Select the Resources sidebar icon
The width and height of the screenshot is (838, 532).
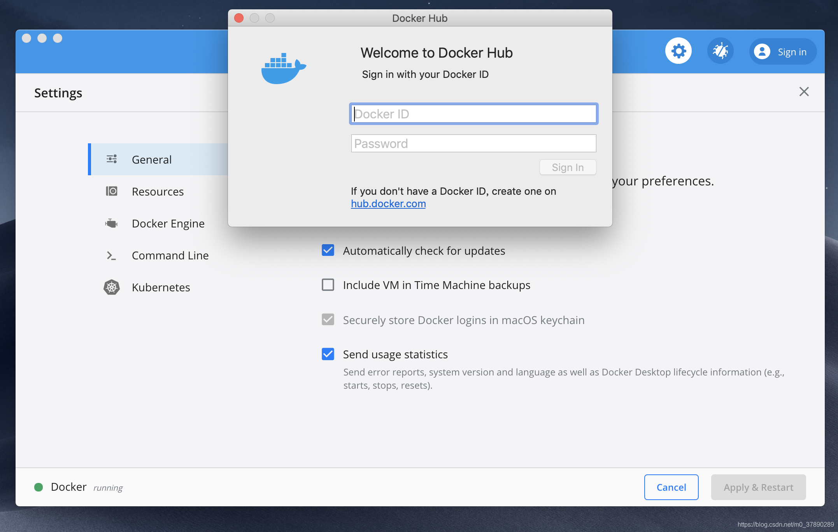click(x=112, y=191)
